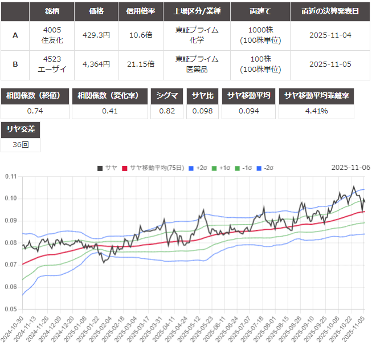Click the 直近の決算発表日 header

(x=330, y=11)
